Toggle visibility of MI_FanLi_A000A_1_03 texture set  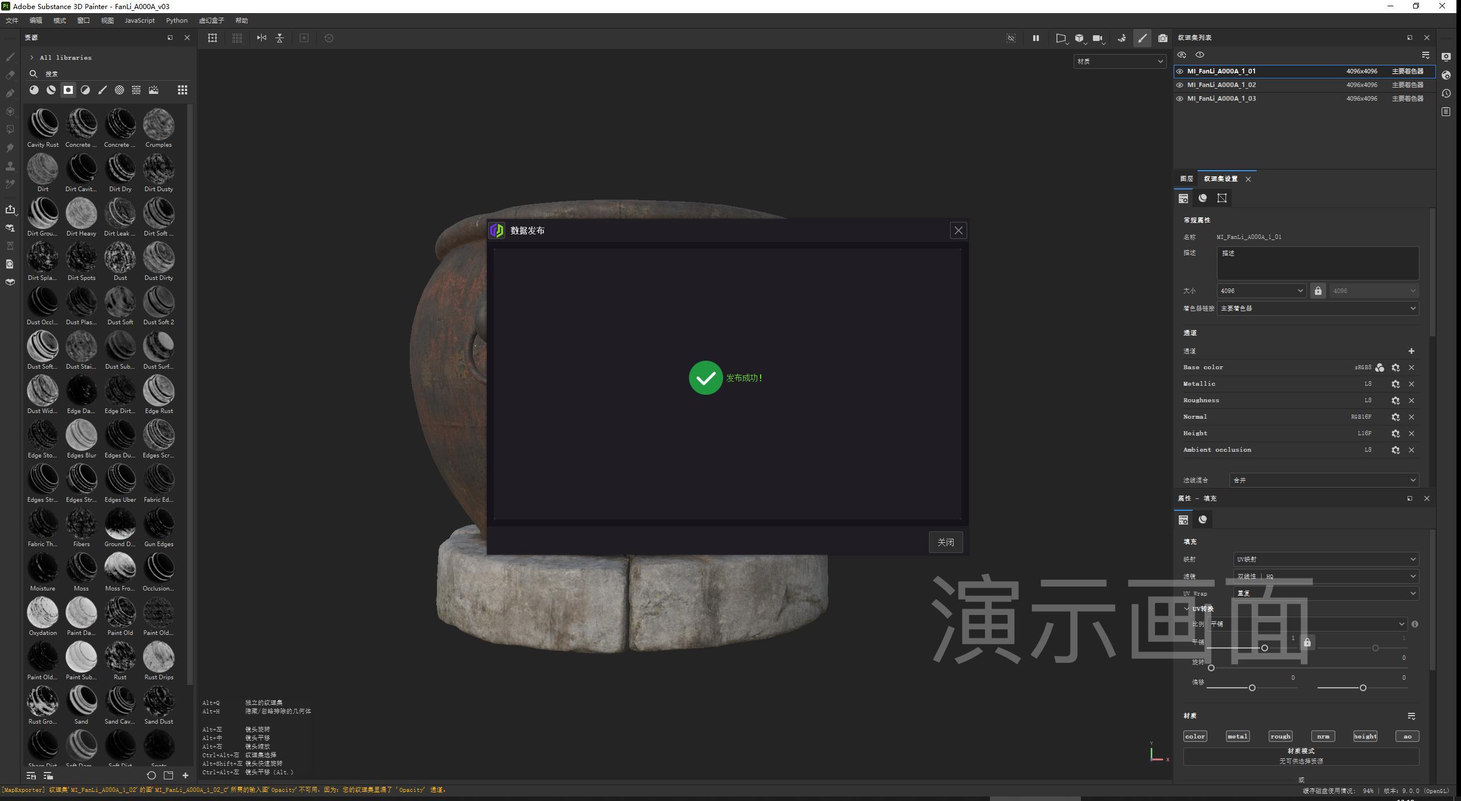(1180, 99)
